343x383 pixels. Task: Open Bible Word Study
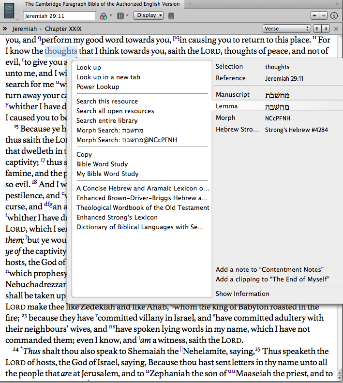[102, 164]
